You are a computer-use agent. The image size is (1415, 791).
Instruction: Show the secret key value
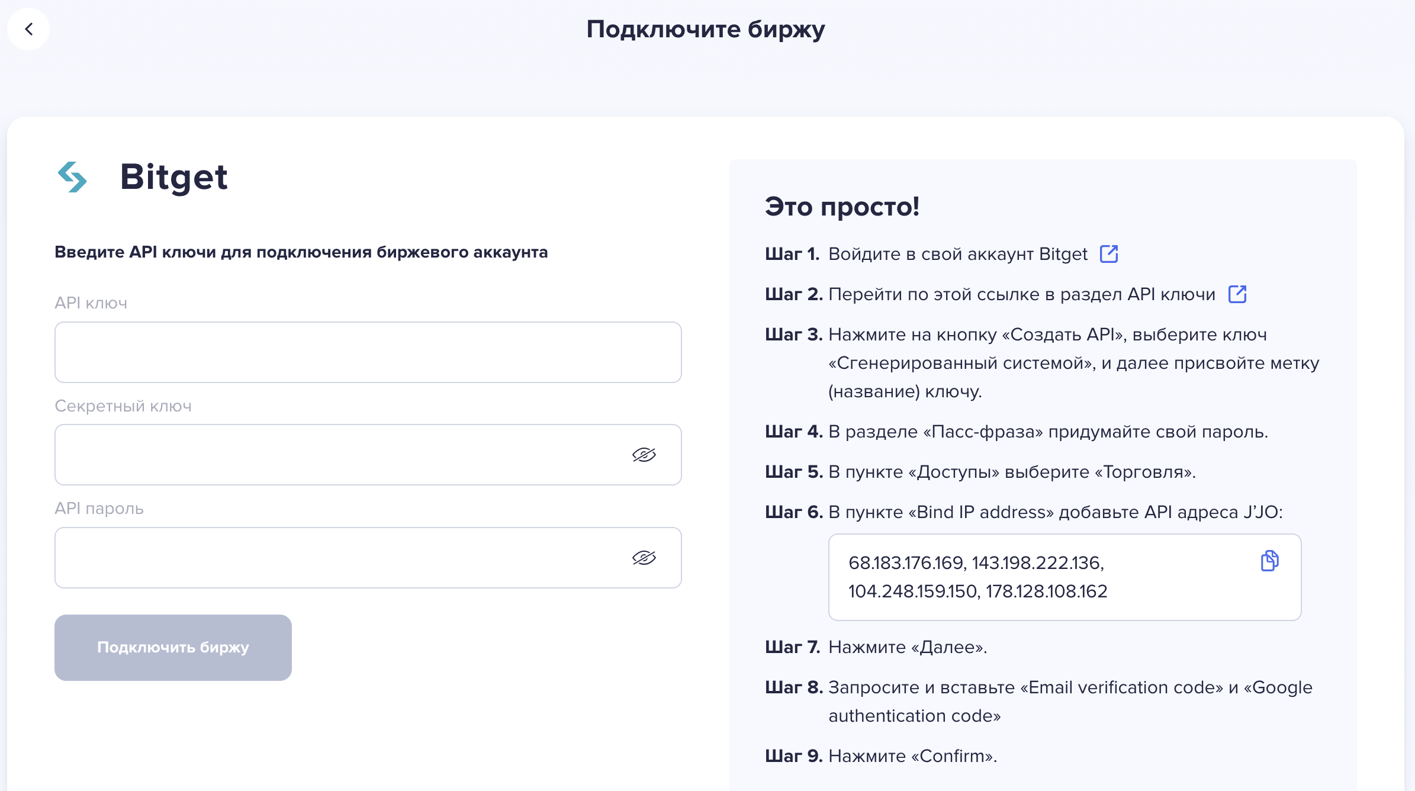tap(644, 455)
